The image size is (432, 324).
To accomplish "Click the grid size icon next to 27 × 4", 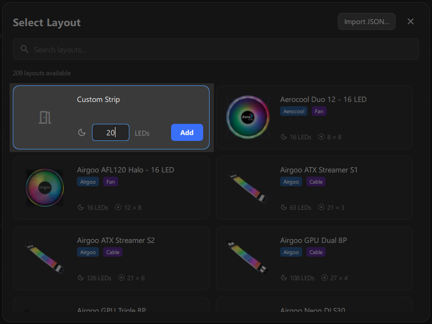I will point(325,278).
